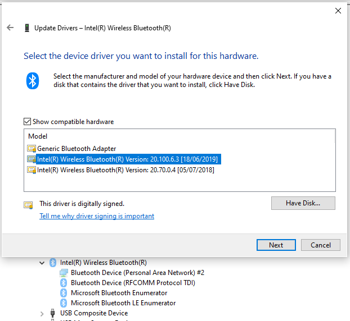Screen dimensions: 350x321
Task: Select Intel(R) Wireless Bluetooth(R) in Device Manager
Action: point(104,263)
